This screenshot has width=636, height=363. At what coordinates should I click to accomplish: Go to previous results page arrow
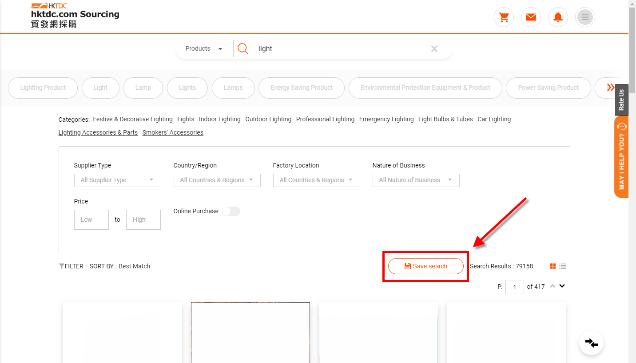[x=553, y=286]
